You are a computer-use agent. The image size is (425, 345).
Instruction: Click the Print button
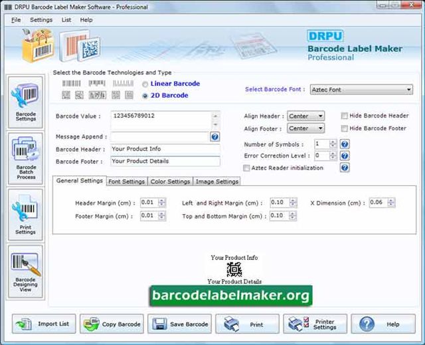tap(248, 324)
